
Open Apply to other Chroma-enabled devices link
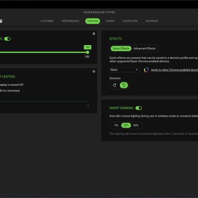click(x=174, y=70)
